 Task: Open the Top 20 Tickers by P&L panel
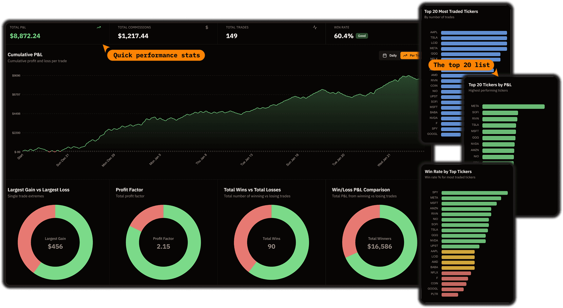(490, 84)
